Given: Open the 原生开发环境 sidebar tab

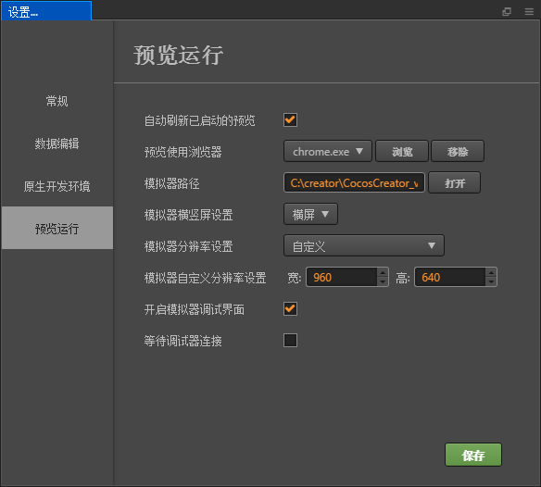Looking at the screenshot, I should click(x=57, y=186).
